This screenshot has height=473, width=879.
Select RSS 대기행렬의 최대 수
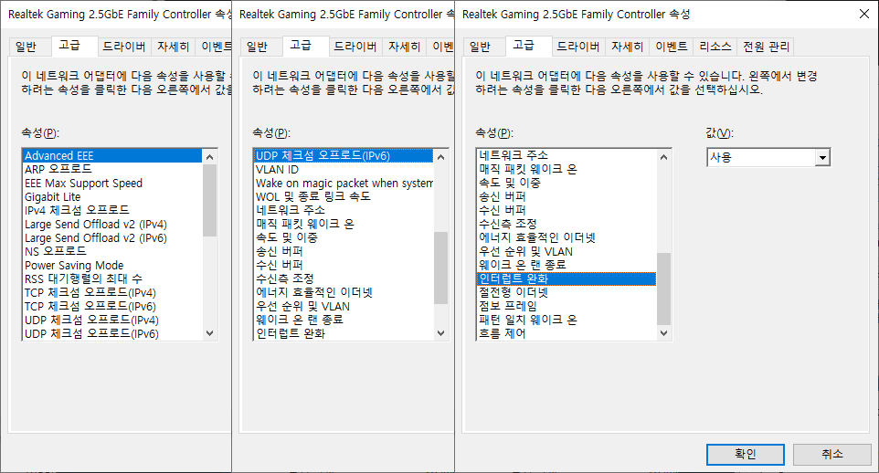coord(112,279)
